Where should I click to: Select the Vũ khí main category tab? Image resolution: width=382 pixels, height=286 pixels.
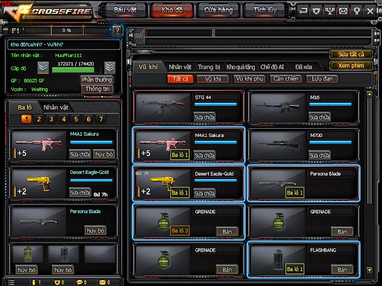(x=148, y=67)
